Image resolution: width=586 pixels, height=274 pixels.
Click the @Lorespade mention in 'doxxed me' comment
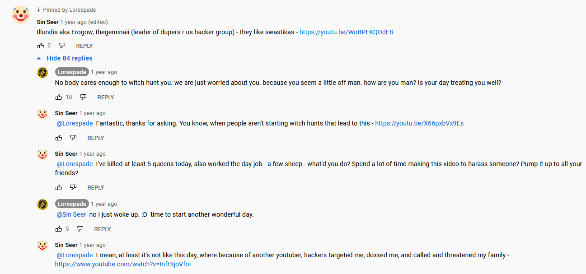click(x=75, y=255)
